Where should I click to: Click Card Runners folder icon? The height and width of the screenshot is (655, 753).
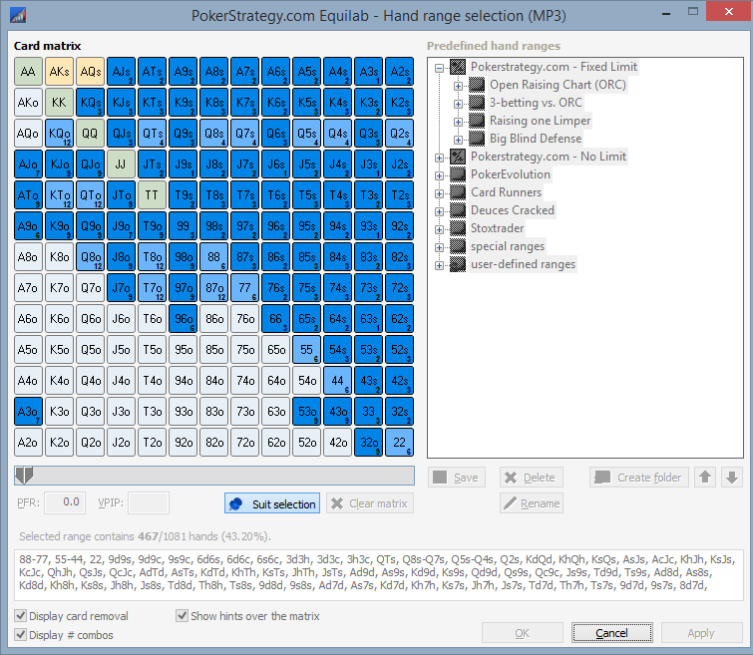[458, 192]
